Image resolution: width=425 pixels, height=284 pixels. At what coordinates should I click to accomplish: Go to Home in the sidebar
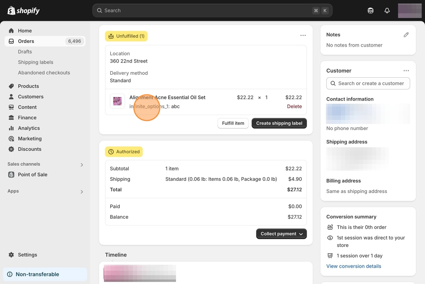(25, 31)
